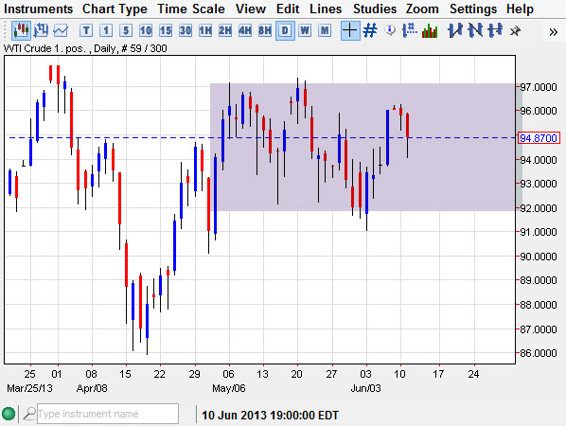Click the 97.0000 price axis label
The height and width of the screenshot is (426, 566).
coord(539,87)
